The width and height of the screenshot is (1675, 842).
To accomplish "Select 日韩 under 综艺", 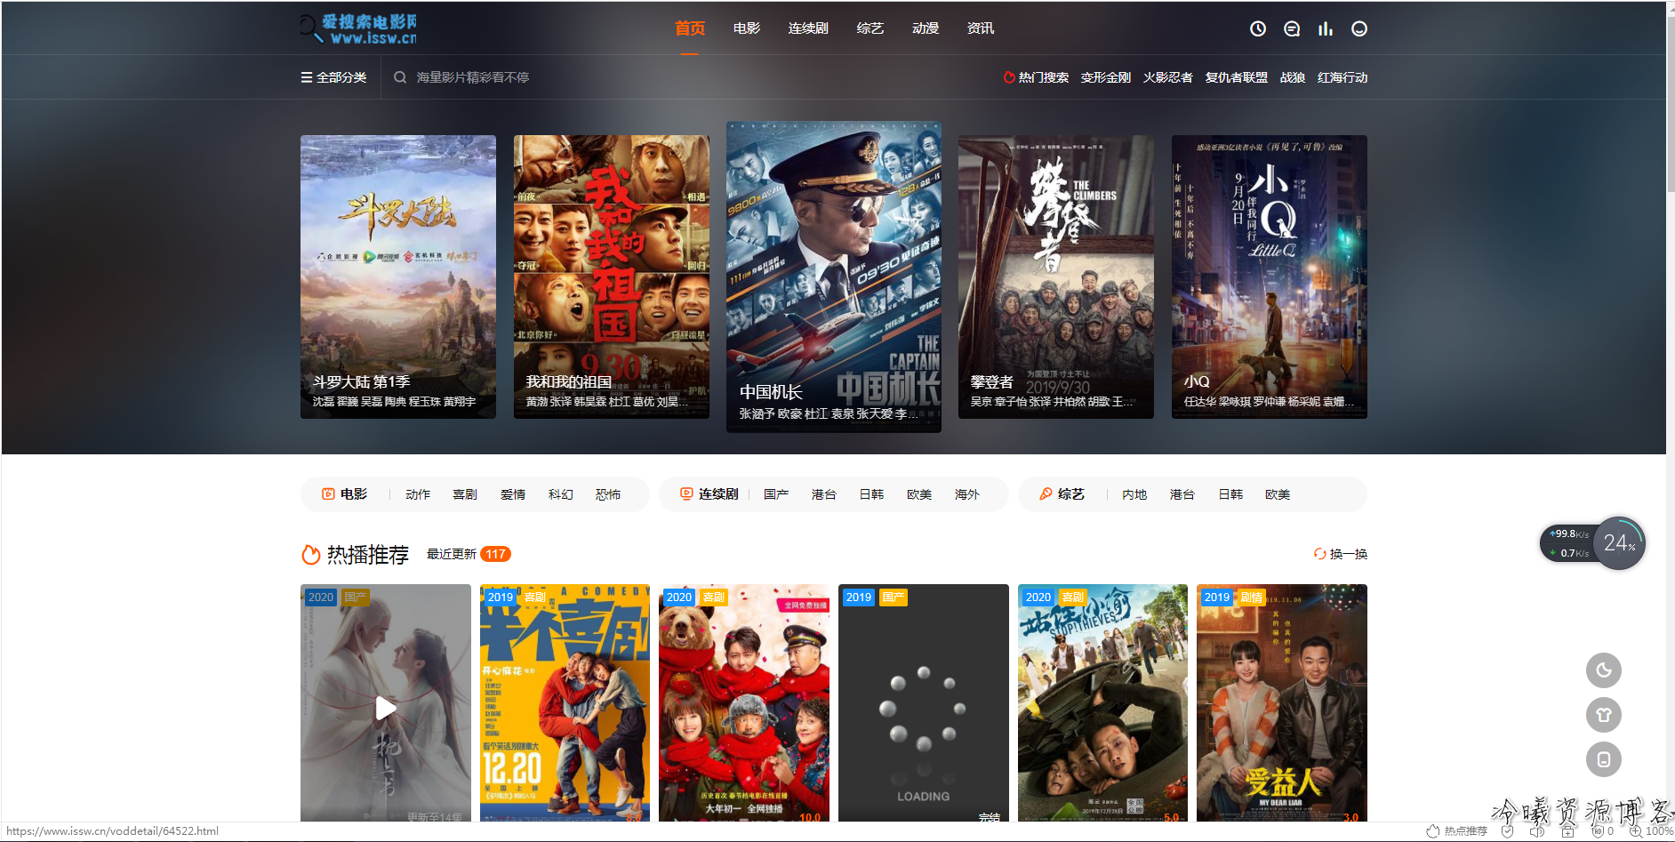I will coord(1230,494).
